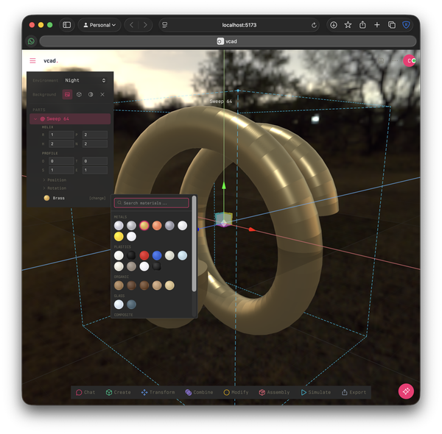Click the green Y-axis gizmo arrow
Viewport: 442px width, 434px height.
[x=224, y=185]
